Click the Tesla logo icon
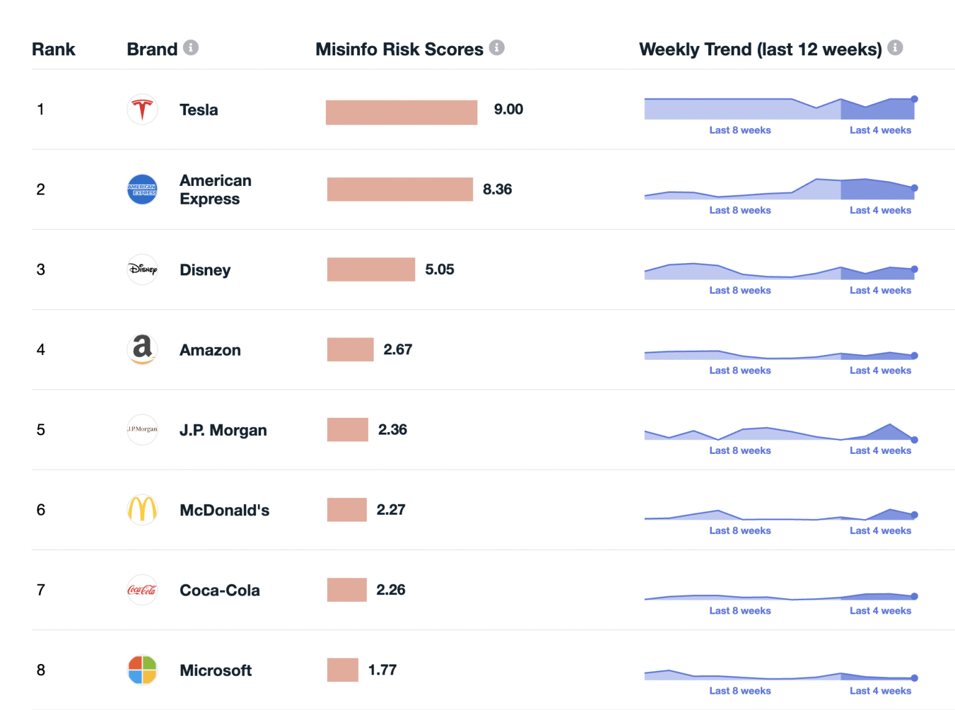The width and height of the screenshot is (955, 710). (x=142, y=109)
